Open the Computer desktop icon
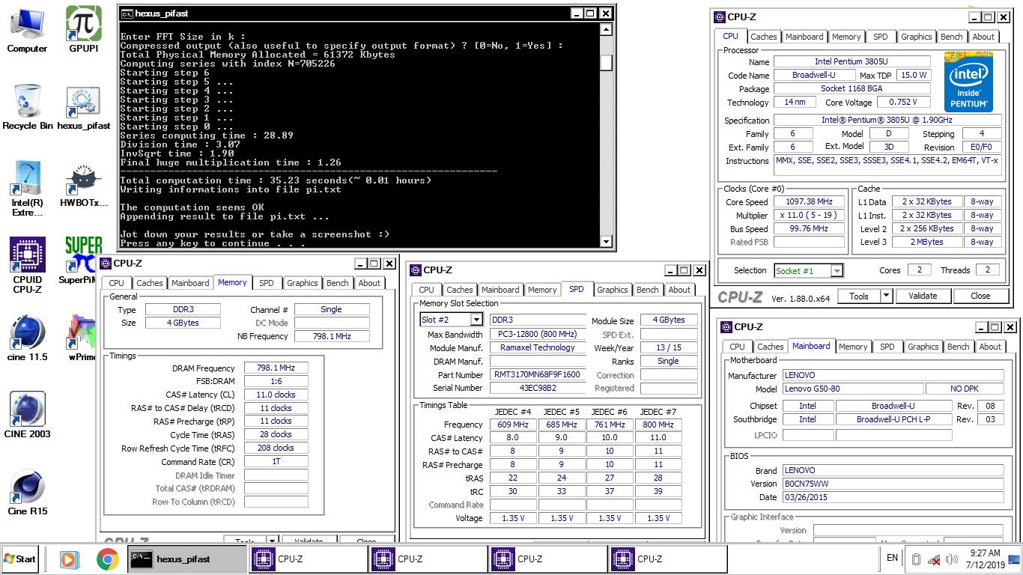This screenshot has height=575, width=1023. tap(27, 30)
